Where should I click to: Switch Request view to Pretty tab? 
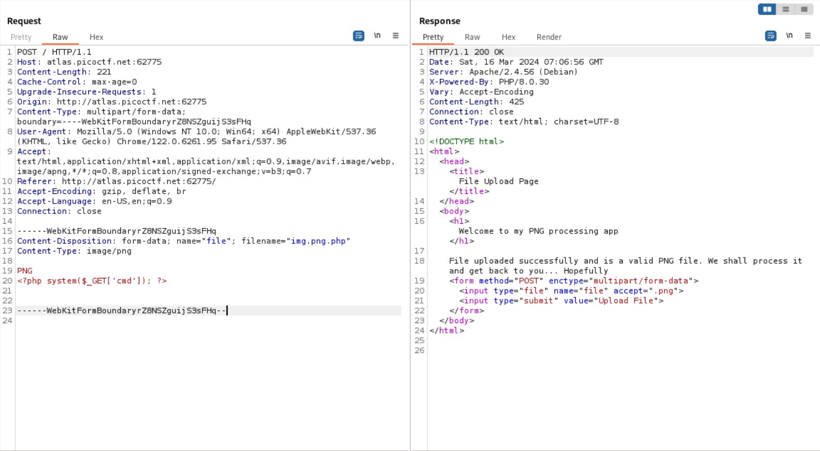click(x=21, y=37)
